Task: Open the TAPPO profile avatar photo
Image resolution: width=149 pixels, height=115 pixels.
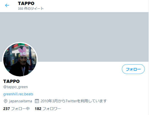Action: pyautogui.click(x=20, y=60)
